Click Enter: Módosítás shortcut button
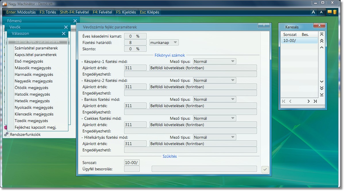344x191 pixels. tap(21, 12)
